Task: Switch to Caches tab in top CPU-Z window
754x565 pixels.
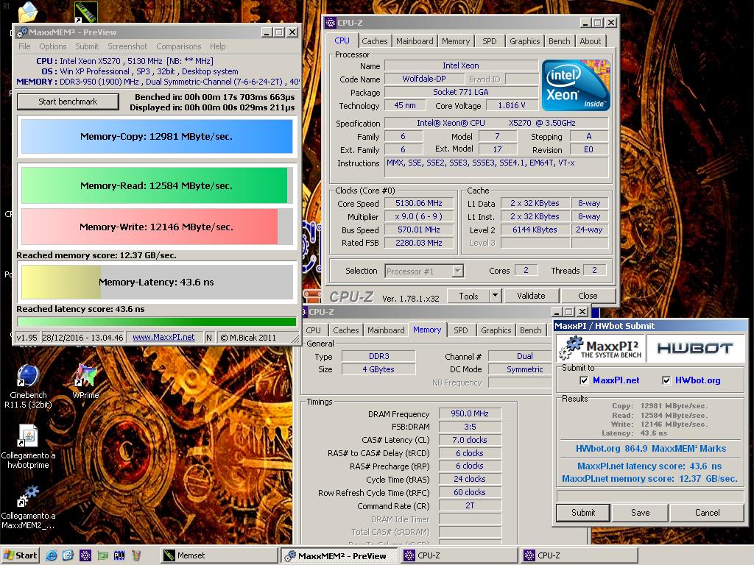Action: pos(375,41)
